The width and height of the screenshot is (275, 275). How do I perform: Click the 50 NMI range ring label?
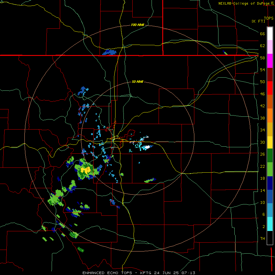(x=137, y=82)
